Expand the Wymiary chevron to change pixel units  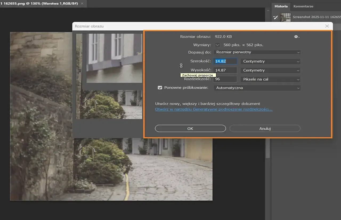(x=217, y=45)
